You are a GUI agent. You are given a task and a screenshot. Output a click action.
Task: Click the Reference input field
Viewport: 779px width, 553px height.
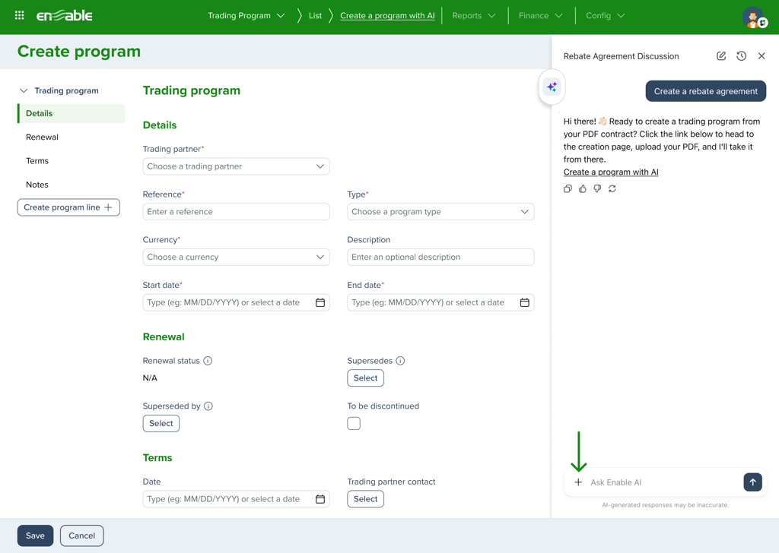pos(236,212)
